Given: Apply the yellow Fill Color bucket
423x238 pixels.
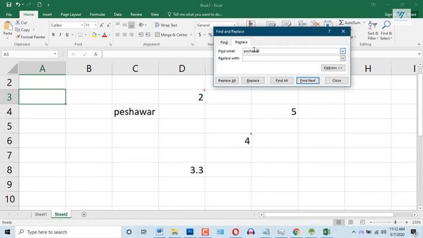Looking at the screenshot, I should (94, 34).
